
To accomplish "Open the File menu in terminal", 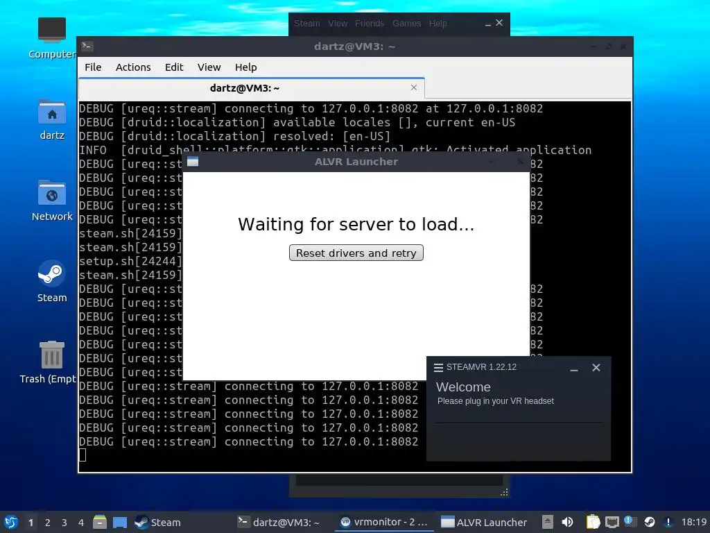I will coord(93,67).
